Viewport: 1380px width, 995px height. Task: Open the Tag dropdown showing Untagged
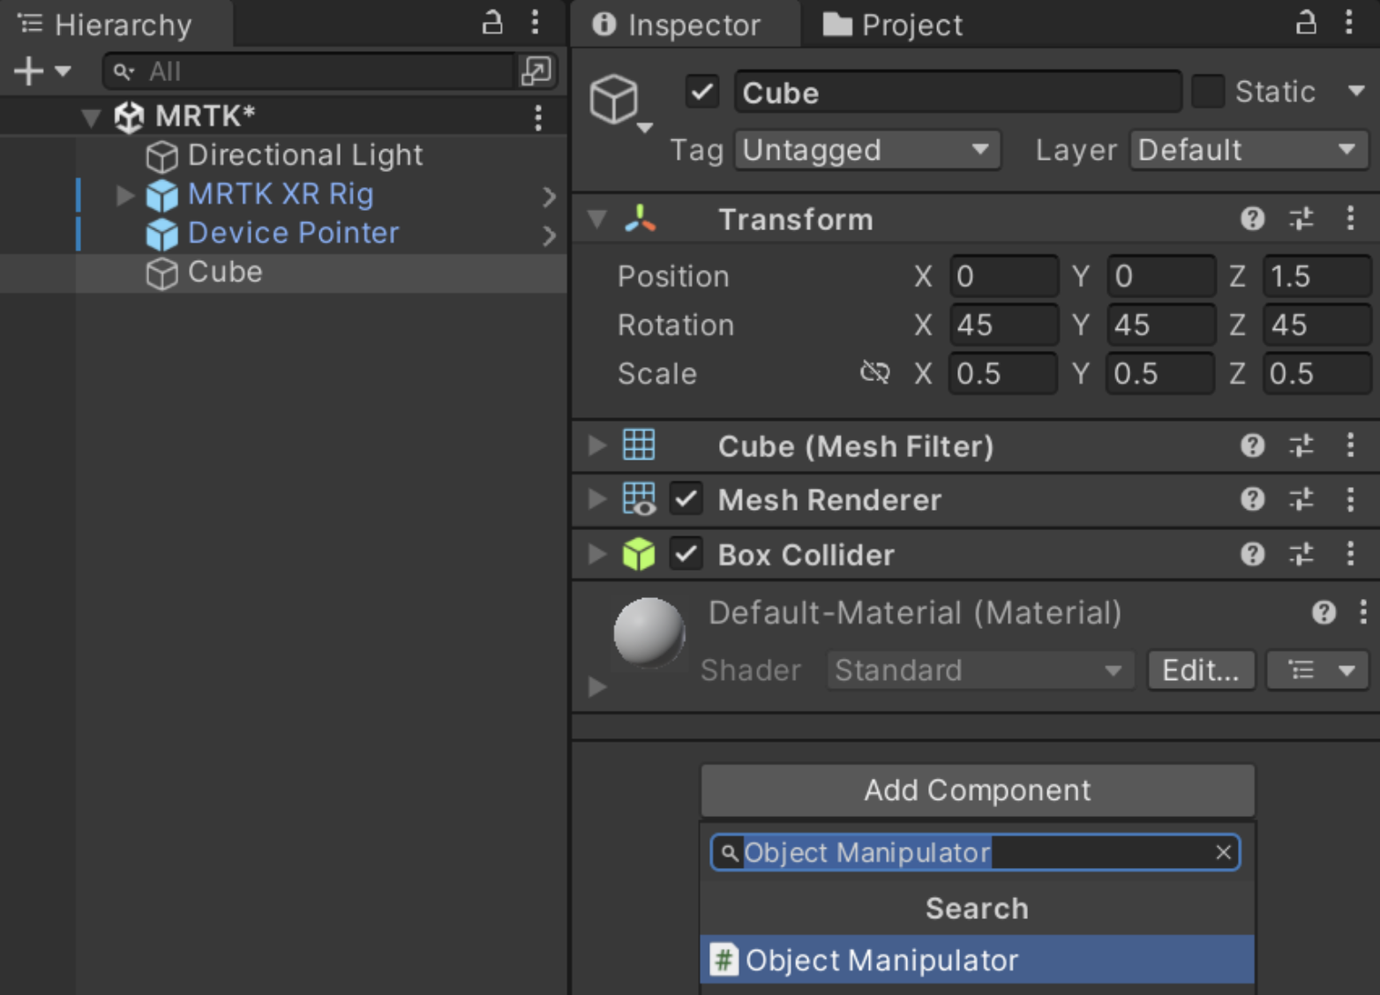pyautogui.click(x=867, y=150)
